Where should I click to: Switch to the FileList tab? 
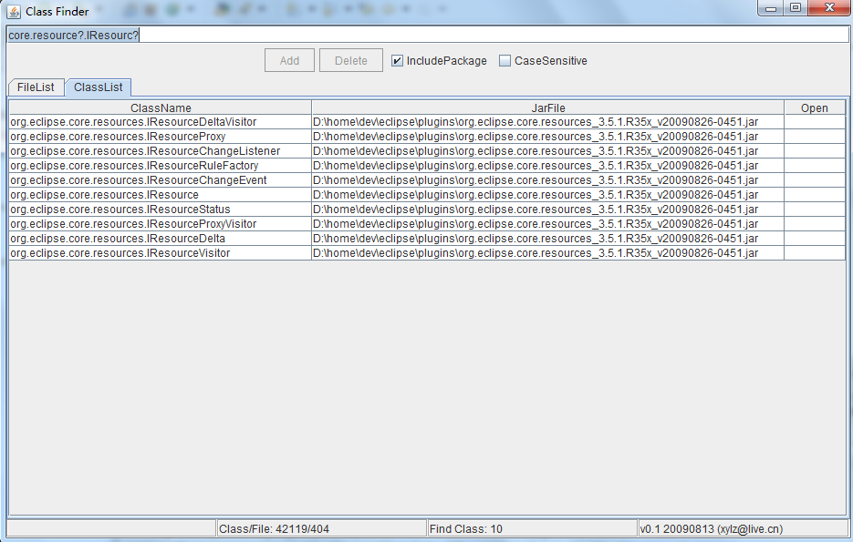[36, 87]
